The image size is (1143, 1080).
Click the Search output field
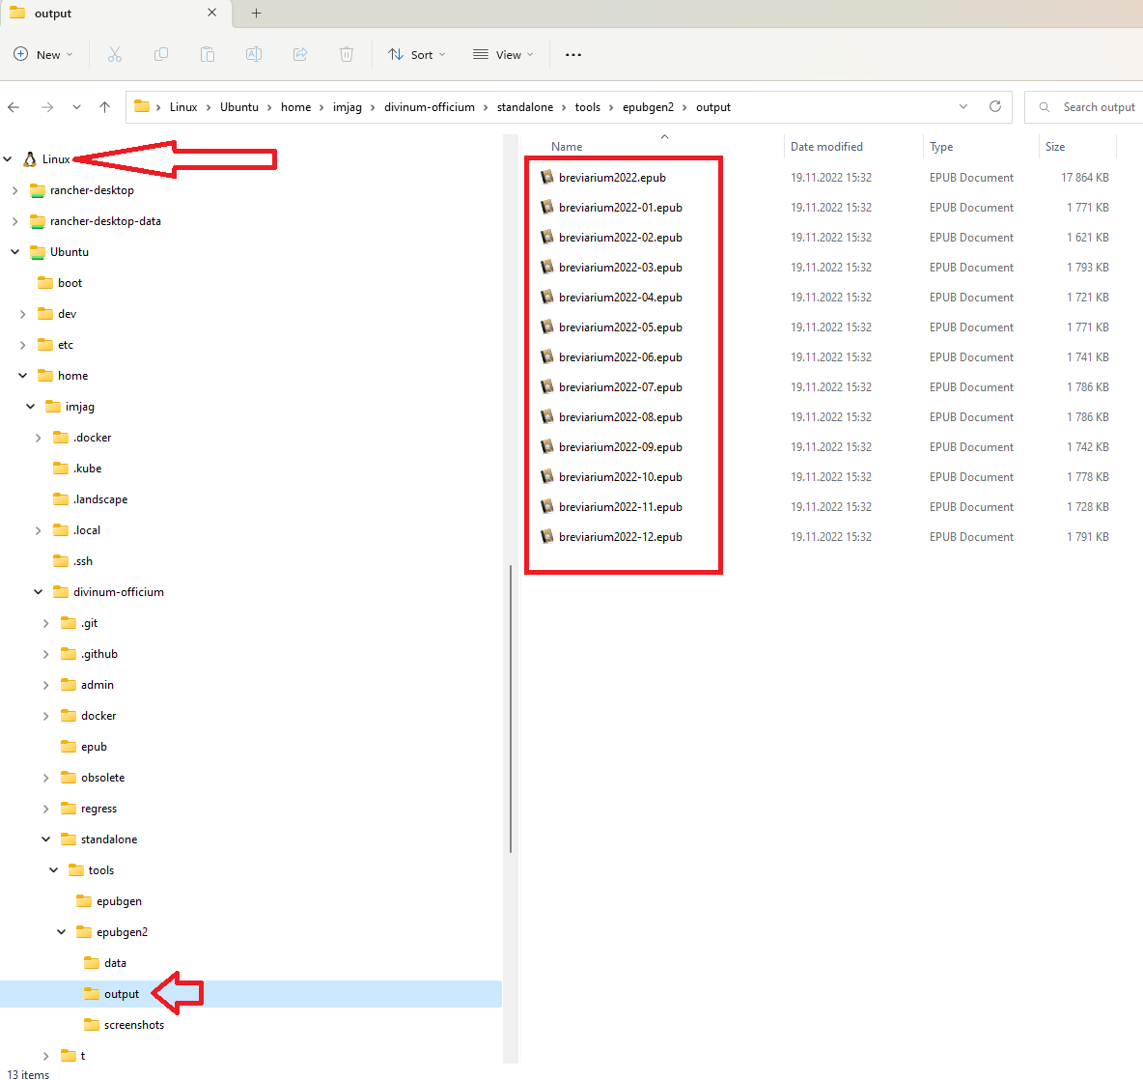pos(1086,107)
